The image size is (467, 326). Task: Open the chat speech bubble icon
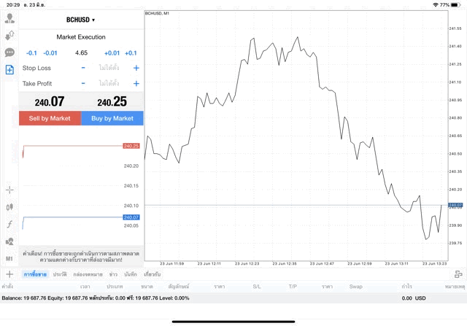(9, 53)
